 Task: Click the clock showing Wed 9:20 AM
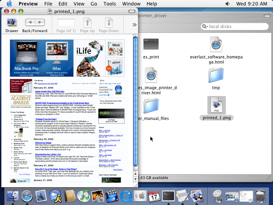coord(251,4)
